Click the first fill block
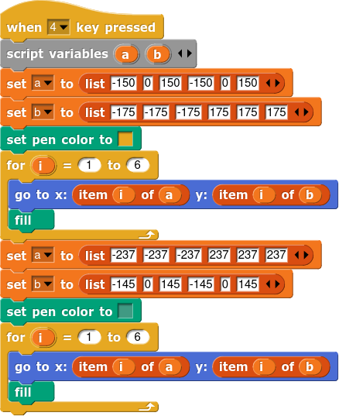The width and height of the screenshot is (339, 416). pos(31,220)
